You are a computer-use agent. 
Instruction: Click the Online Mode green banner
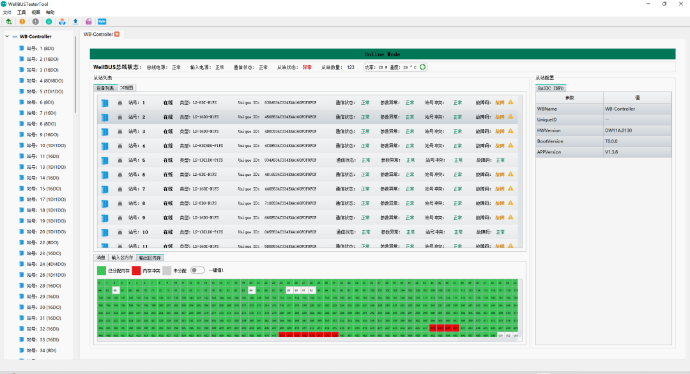[383, 54]
